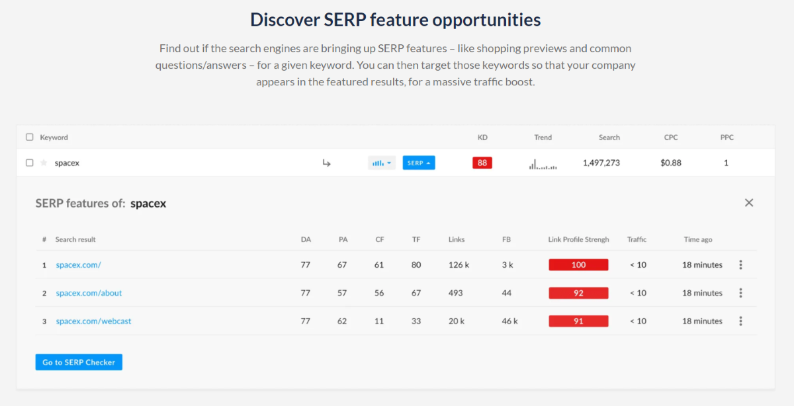Sort results by DA column

click(306, 239)
